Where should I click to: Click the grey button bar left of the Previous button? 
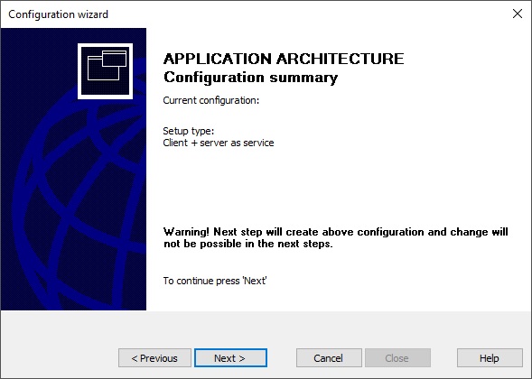(x=60, y=358)
